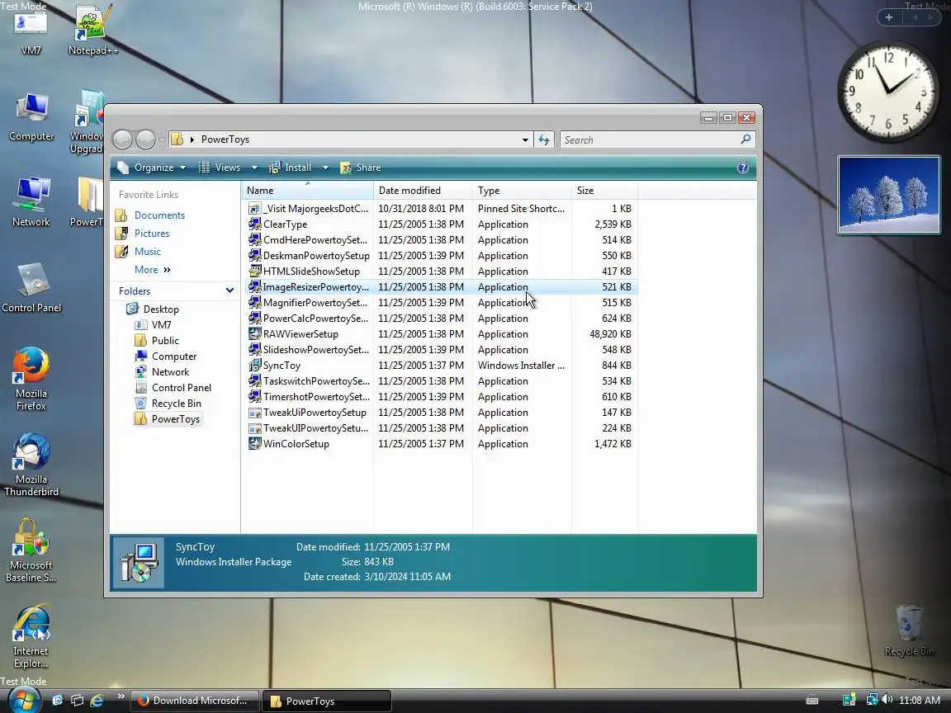This screenshot has height=713, width=951.
Task: Launch Mozilla Firefox desktop shortcut
Action: [31, 379]
